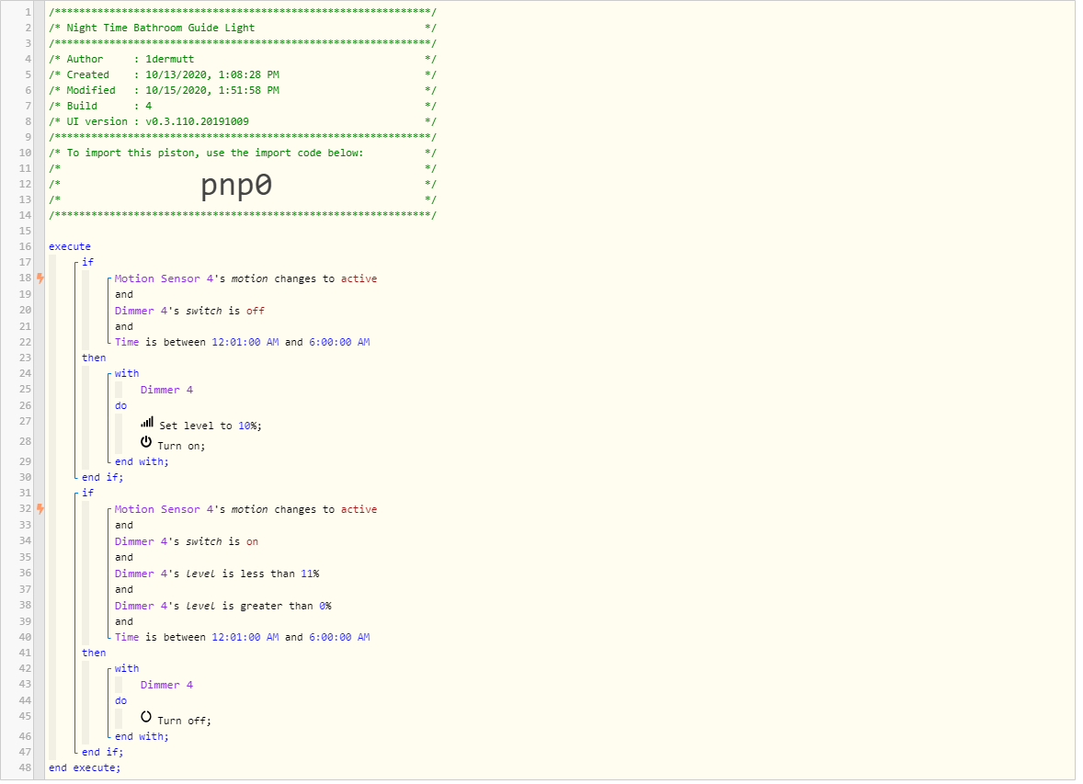The image size is (1083, 784).
Task: Click the Author 1dermutt comment line
Action: click(x=243, y=60)
